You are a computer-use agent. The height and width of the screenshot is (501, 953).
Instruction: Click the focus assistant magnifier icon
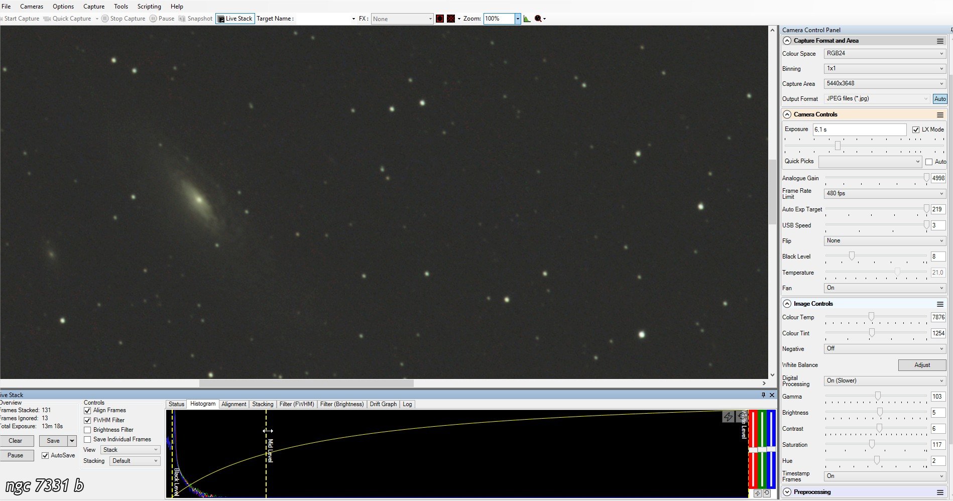pyautogui.click(x=538, y=19)
